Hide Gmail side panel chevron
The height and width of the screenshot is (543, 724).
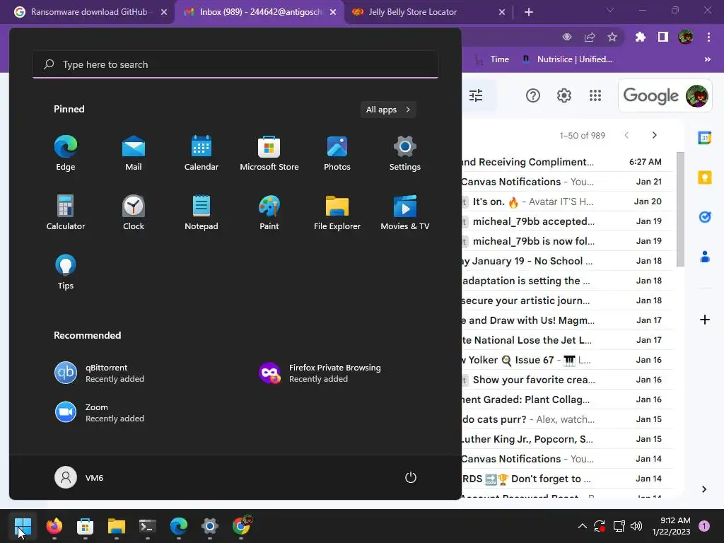click(x=704, y=489)
